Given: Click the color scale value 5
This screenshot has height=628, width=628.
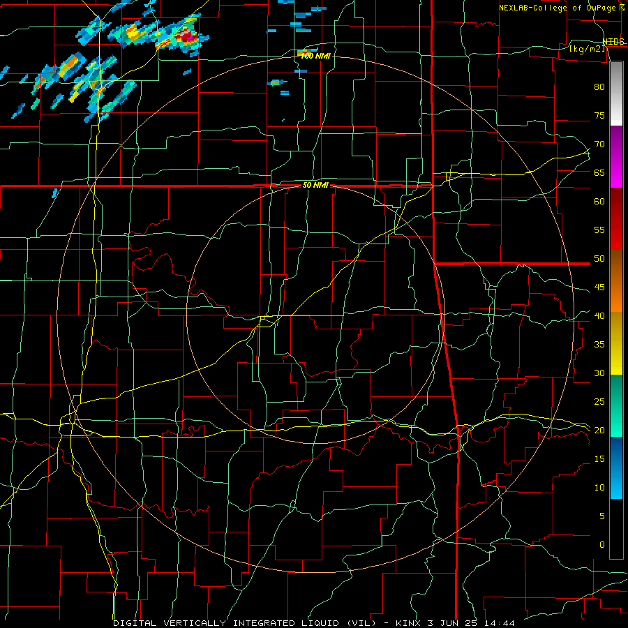Looking at the screenshot, I should [x=602, y=516].
